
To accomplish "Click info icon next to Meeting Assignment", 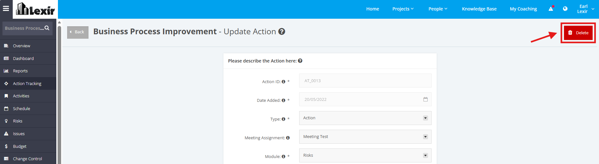I will click(x=288, y=138).
